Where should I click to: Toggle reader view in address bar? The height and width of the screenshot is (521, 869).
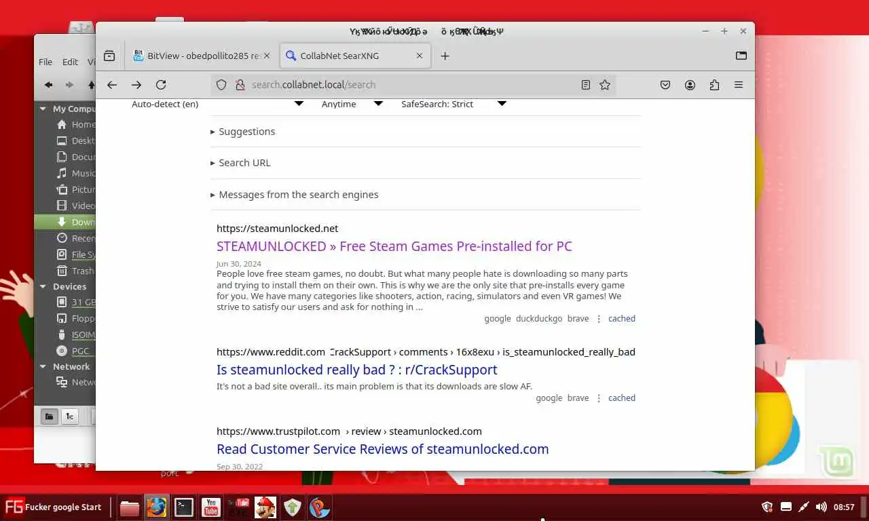(x=586, y=85)
